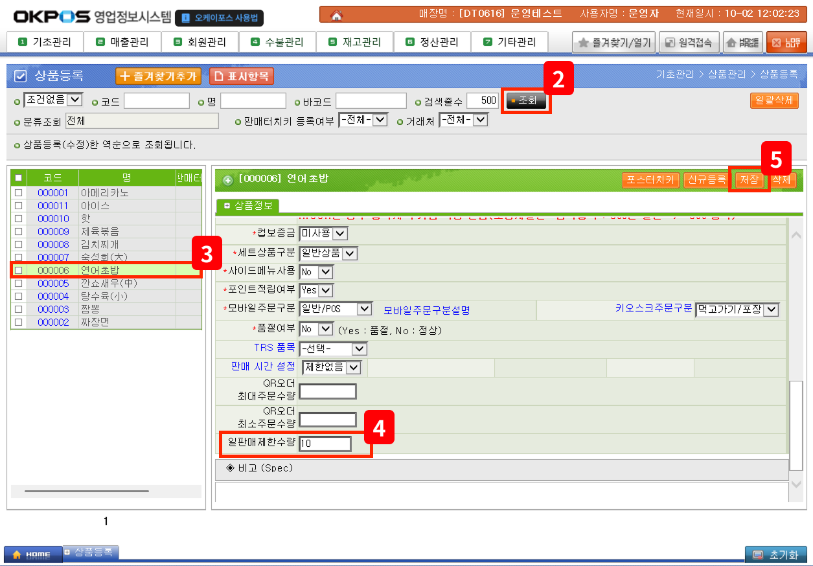Select the 상품정보 tab
This screenshot has height=566, width=813.
click(x=248, y=206)
